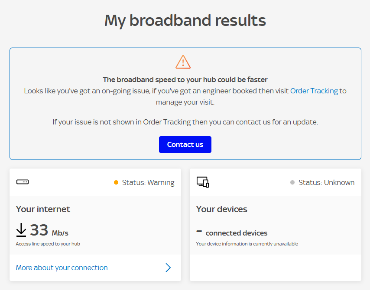370x290 pixels.
Task: Select the Status: Warning label
Action: pyautogui.click(x=147, y=182)
